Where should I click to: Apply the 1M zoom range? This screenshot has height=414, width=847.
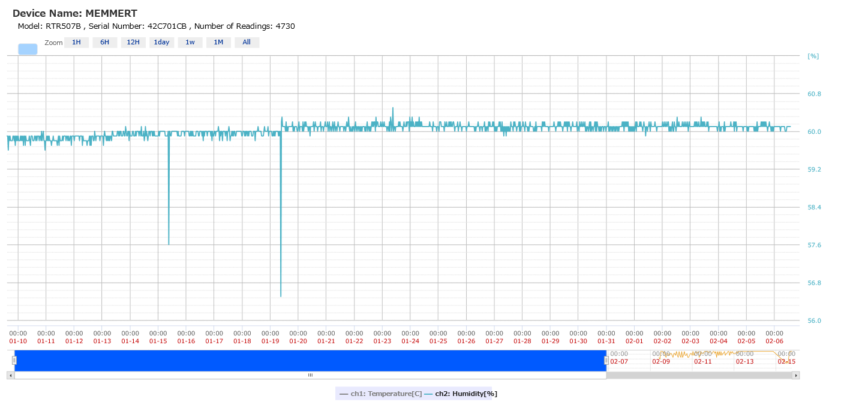[x=218, y=43]
